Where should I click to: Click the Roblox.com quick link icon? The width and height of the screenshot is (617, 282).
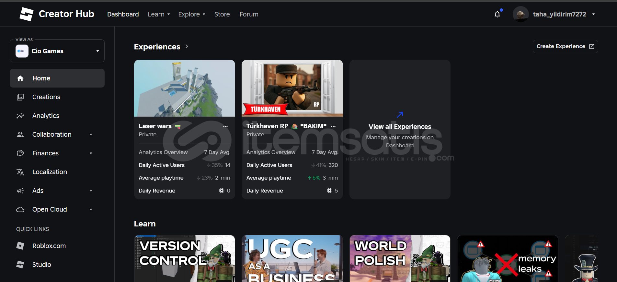[x=20, y=246]
